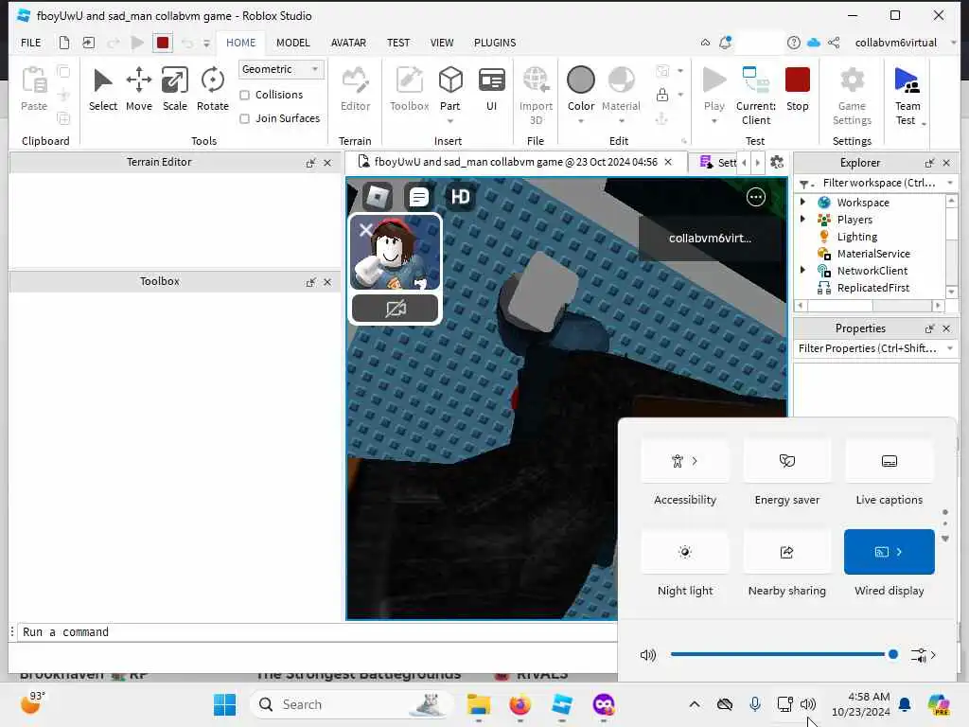Click the share icon near username
Image resolution: width=969 pixels, height=727 pixels.
[x=834, y=43]
